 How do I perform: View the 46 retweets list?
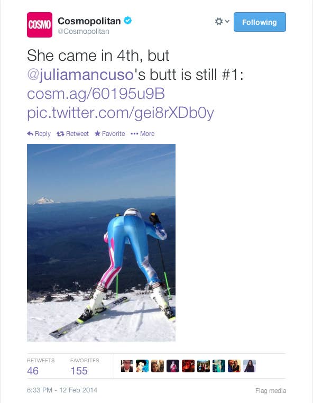pyautogui.click(x=41, y=367)
